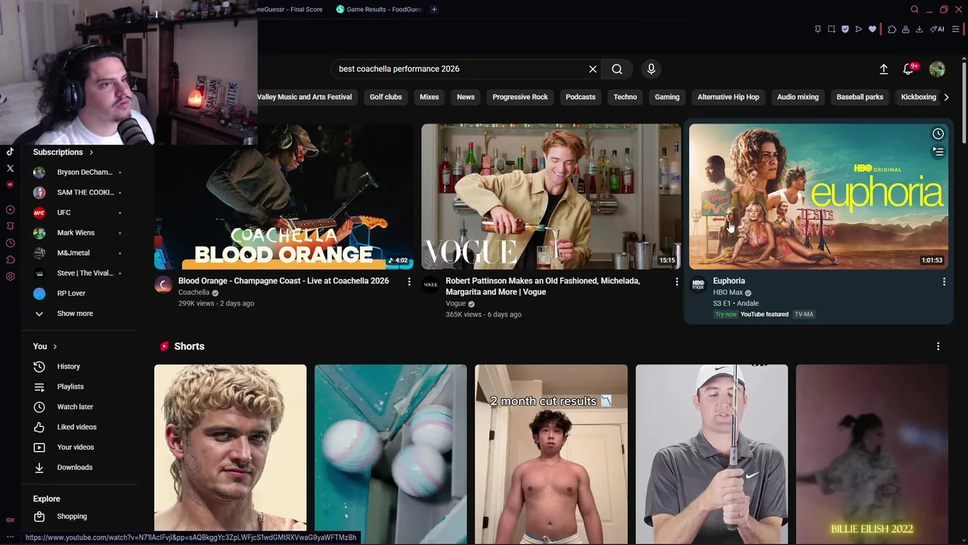Screen dimensions: 968x545
Task: Add Euphoria to Watch later clock icon
Action: [x=938, y=134]
